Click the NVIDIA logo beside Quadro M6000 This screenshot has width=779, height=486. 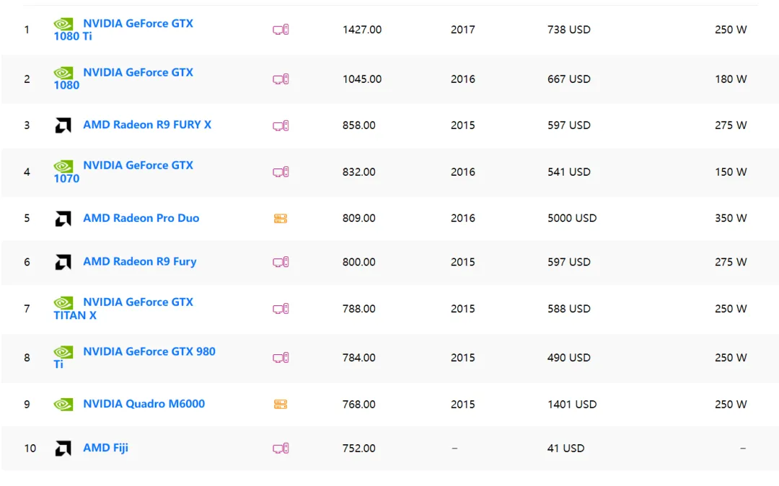pyautogui.click(x=63, y=404)
